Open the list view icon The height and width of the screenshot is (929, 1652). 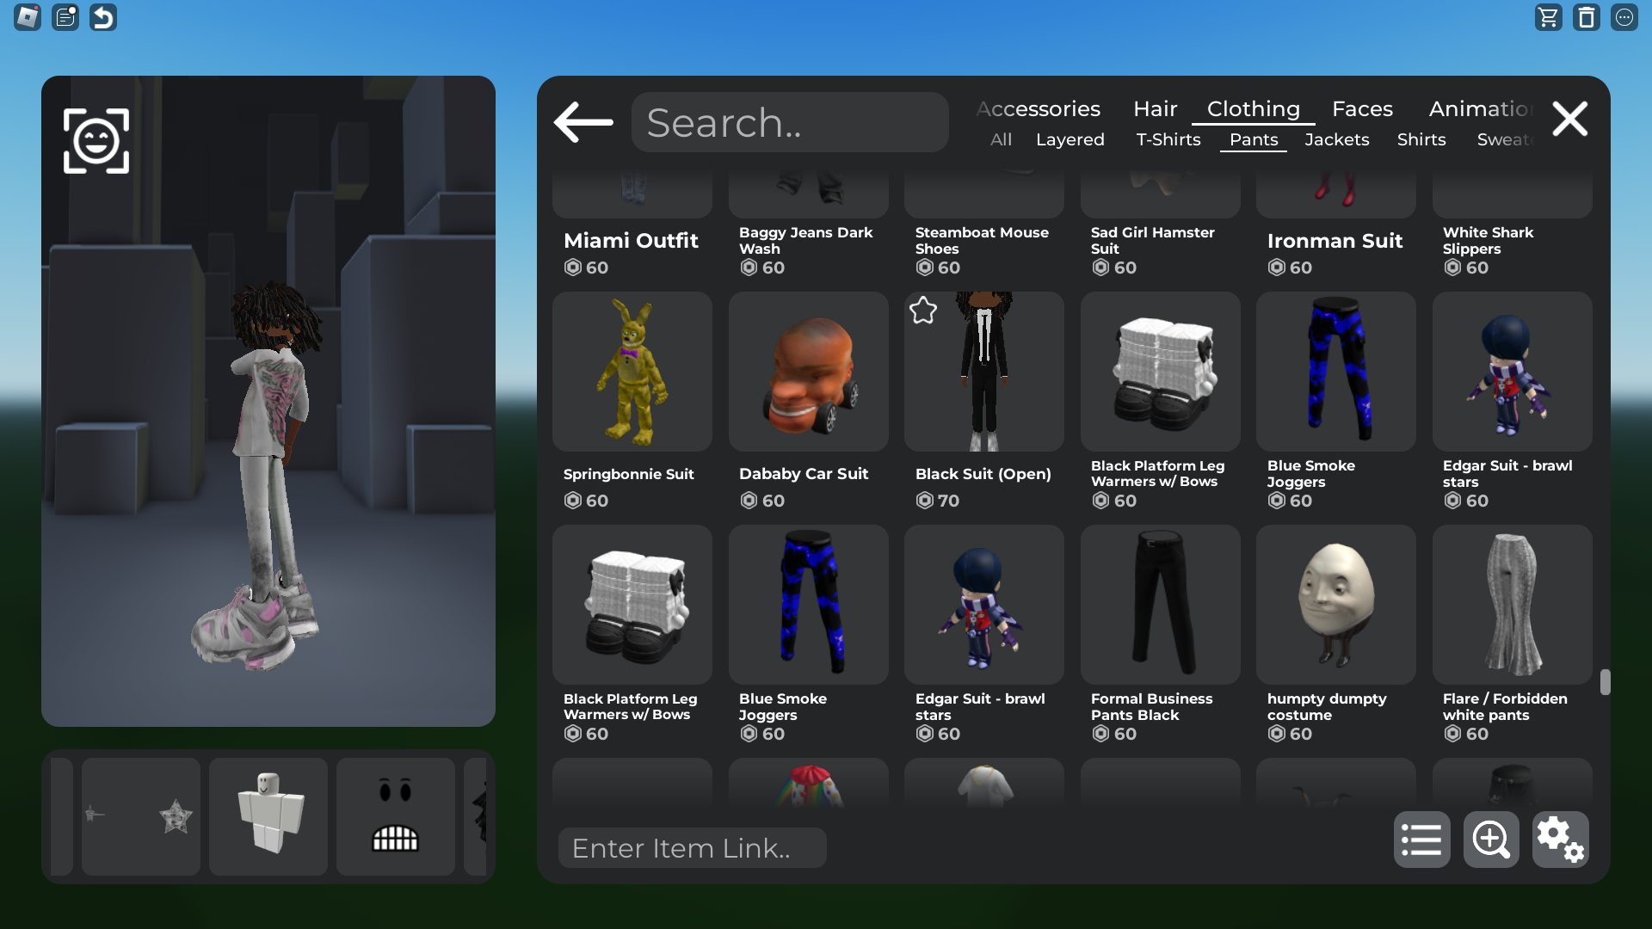(1421, 840)
